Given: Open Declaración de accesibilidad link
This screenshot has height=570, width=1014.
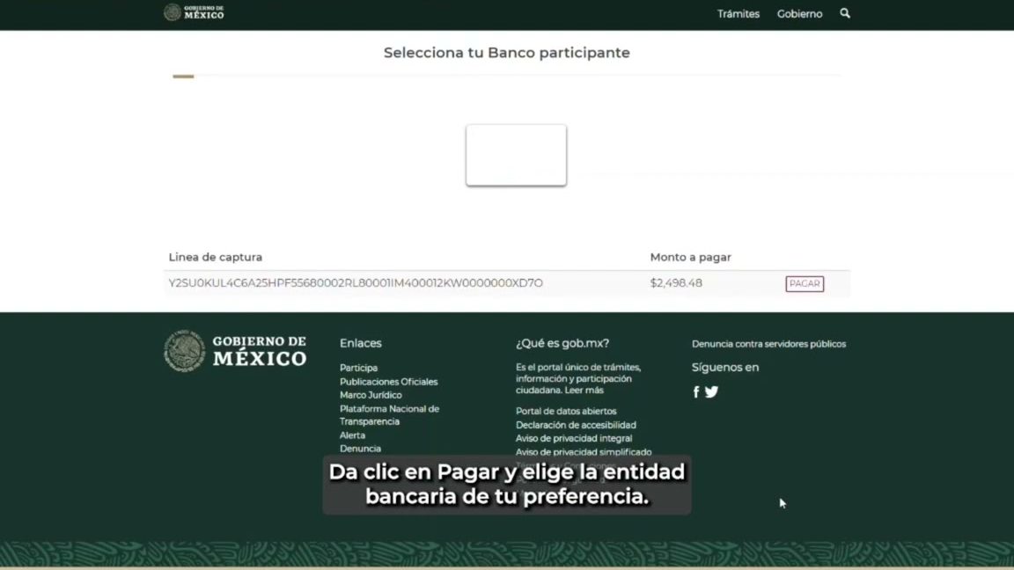Looking at the screenshot, I should pos(576,425).
